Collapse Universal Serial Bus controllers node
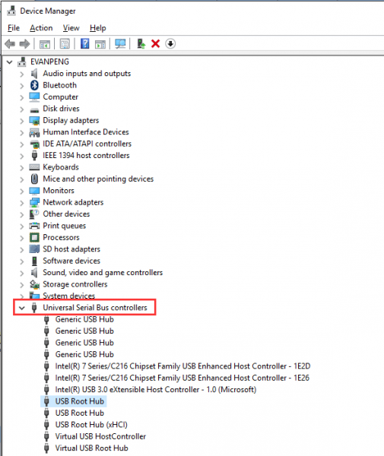The height and width of the screenshot is (456, 384). coord(22,308)
